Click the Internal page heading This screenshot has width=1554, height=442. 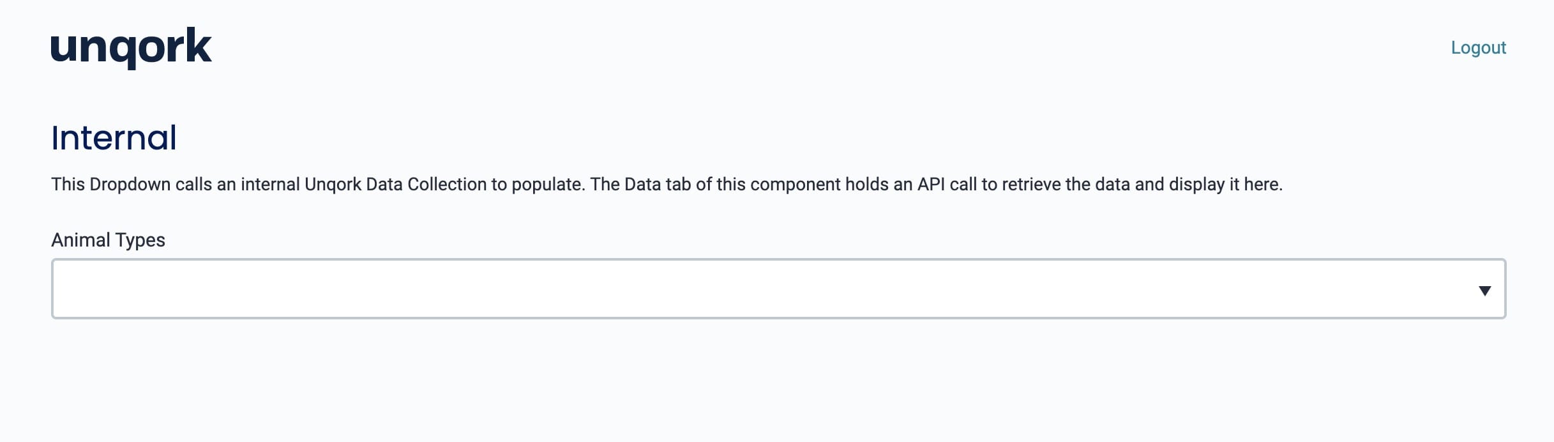click(114, 137)
